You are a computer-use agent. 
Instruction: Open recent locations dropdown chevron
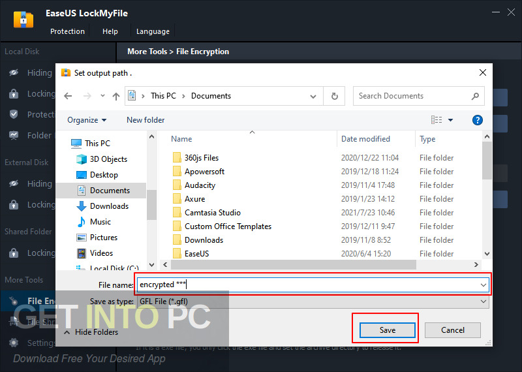(102, 96)
